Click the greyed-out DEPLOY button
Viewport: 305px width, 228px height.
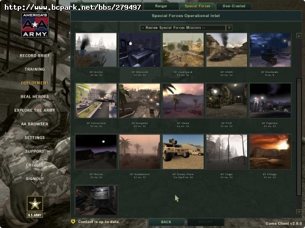(206, 222)
